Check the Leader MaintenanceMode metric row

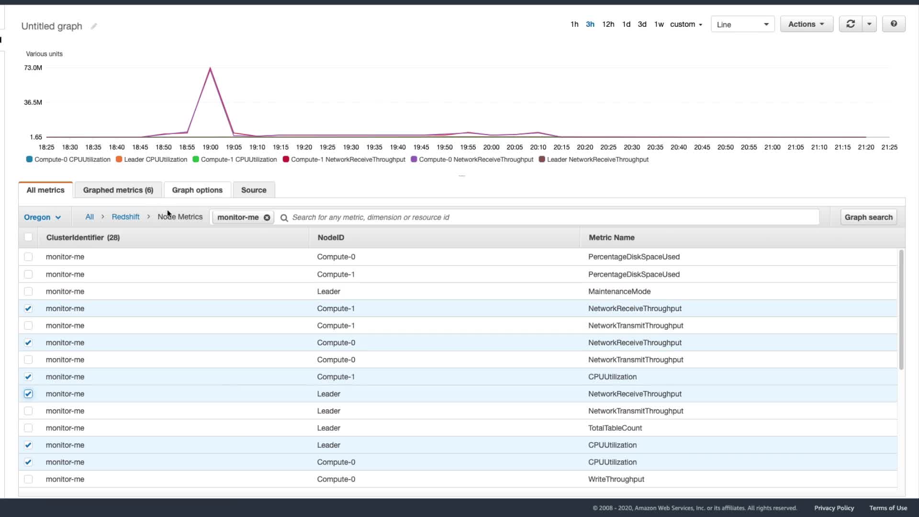tap(28, 292)
